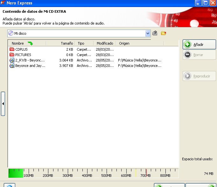
Task: Click the 3.907 KB size cell
Action: click(66, 66)
